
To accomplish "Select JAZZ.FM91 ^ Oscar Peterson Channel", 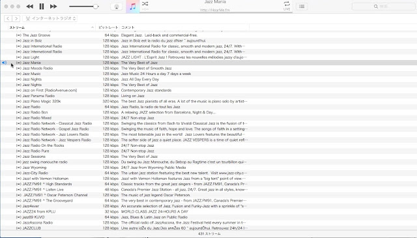I will [x=55, y=195].
